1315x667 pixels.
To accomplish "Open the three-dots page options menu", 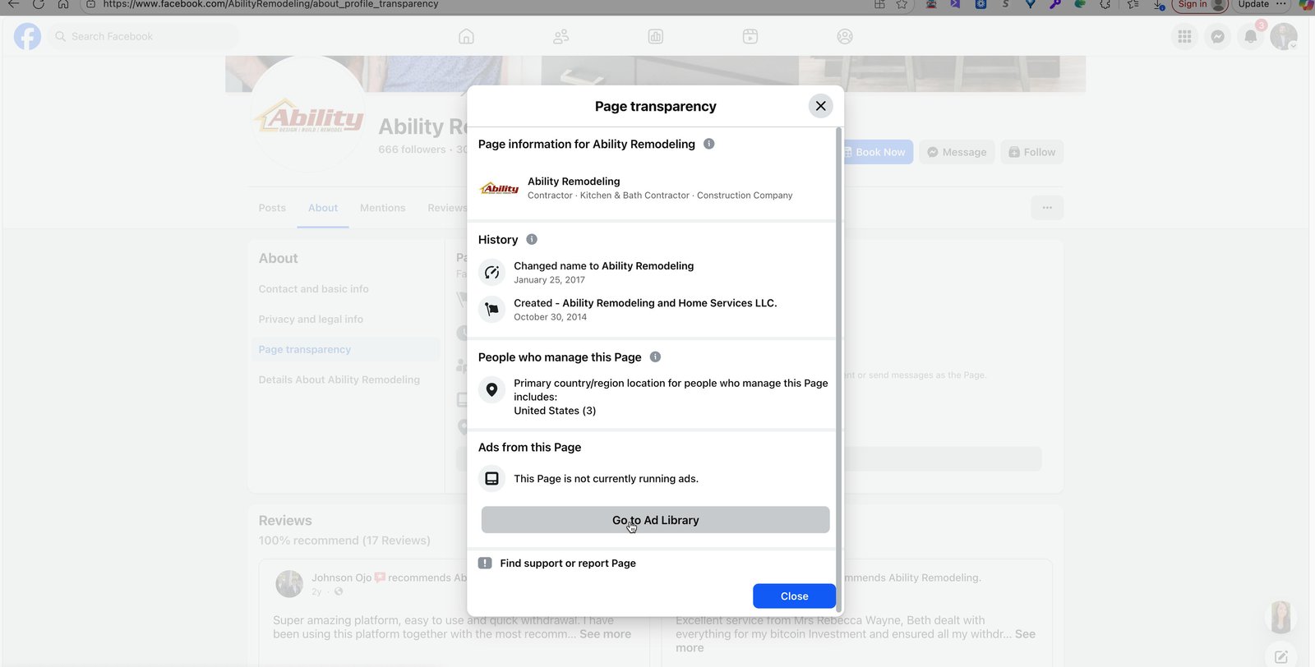I will 1047,208.
